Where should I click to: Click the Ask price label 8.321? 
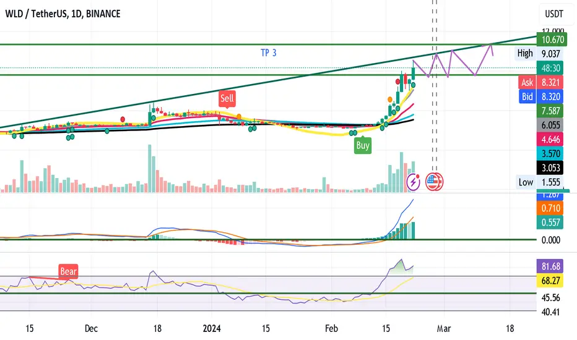540,82
